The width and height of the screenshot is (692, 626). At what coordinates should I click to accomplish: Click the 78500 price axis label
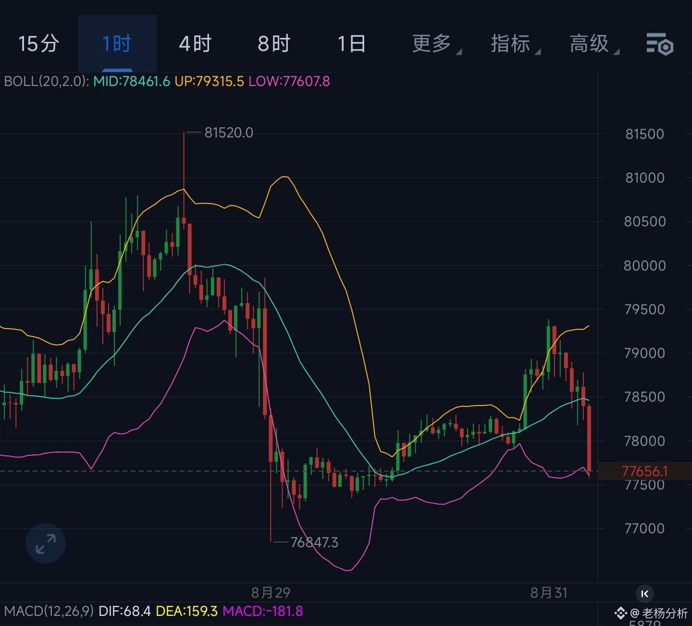(645, 397)
